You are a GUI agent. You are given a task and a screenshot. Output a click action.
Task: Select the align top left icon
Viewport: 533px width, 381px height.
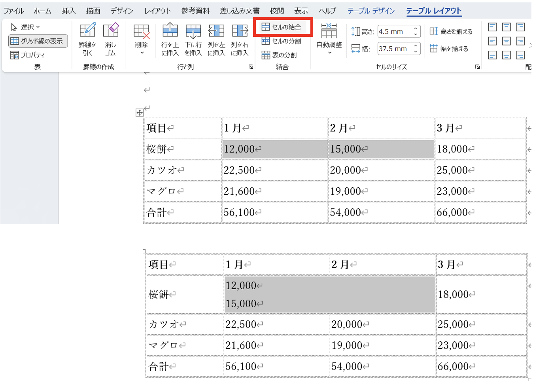coord(492,27)
